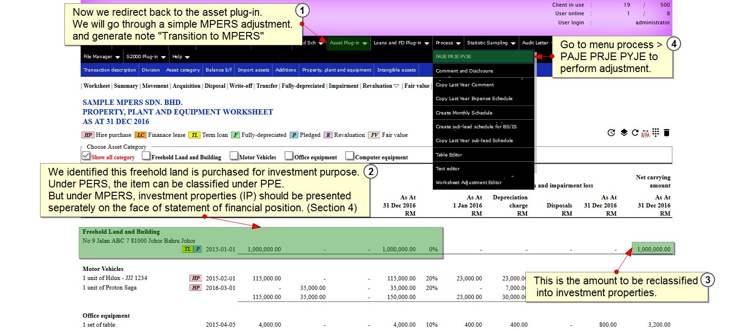Screen dimensions: 753x331
Task: Select the highlighted 1,000,000.00 net carrying amount
Action: tap(653, 249)
